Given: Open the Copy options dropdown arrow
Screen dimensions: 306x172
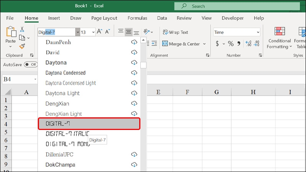Looking at the screenshot, I should pos(28,38).
